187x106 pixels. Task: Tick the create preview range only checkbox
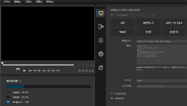[112, 93]
